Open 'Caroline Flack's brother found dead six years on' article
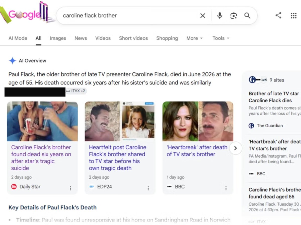This screenshot has width=301, height=225. point(41,157)
